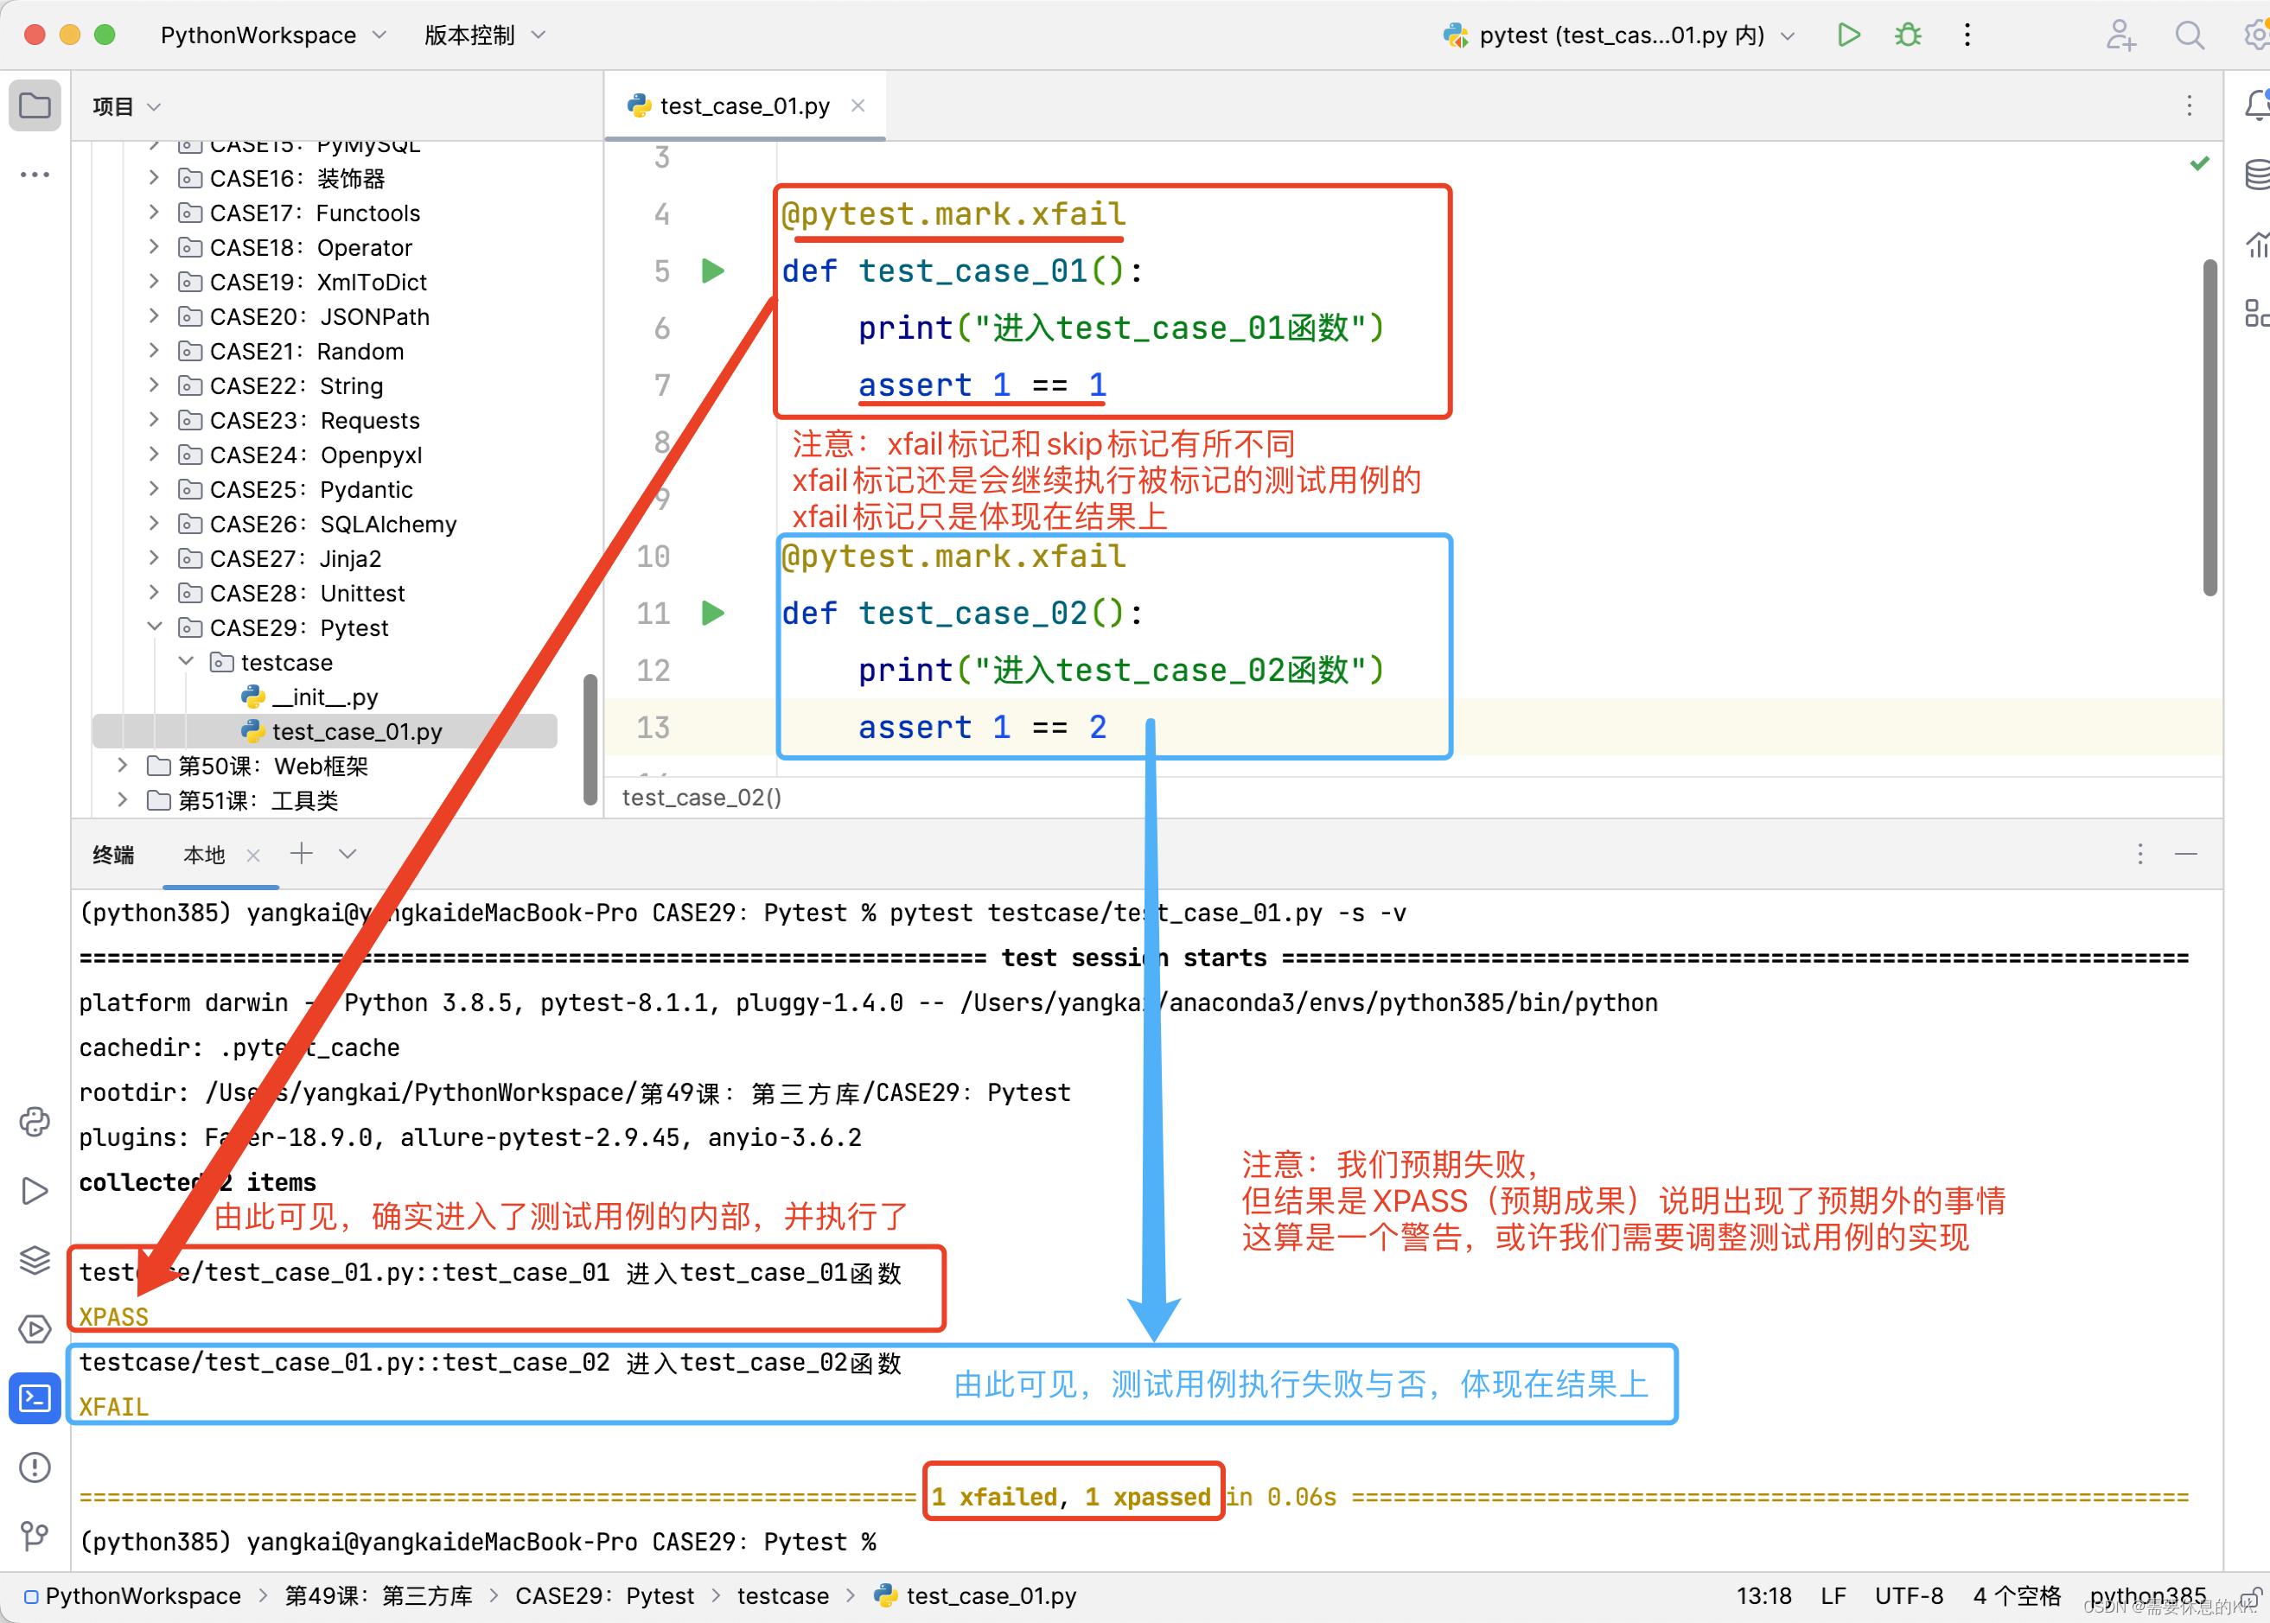Image resolution: width=2270 pixels, height=1623 pixels.
Task: Select the 本地 terminal tab
Action: coord(204,855)
